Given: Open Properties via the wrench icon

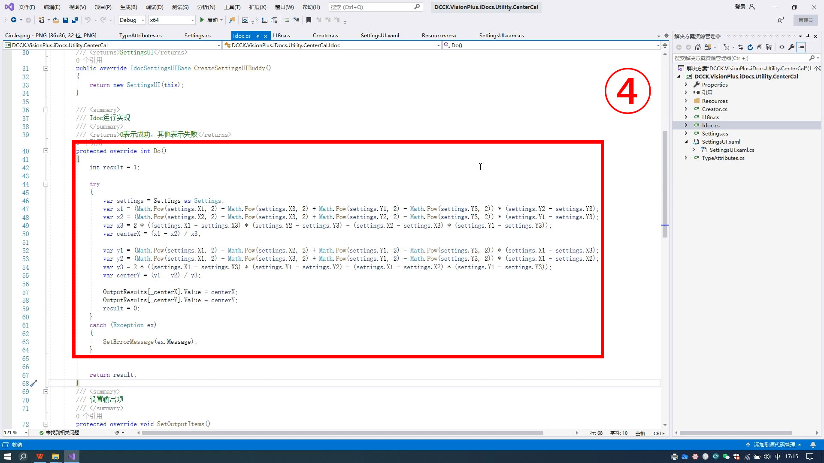Looking at the screenshot, I should click(x=791, y=47).
